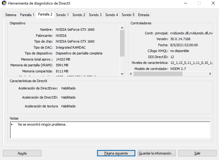Click Dispositivo list scroll down arrow
This screenshot has width=219, height=160.
(x=122, y=74)
